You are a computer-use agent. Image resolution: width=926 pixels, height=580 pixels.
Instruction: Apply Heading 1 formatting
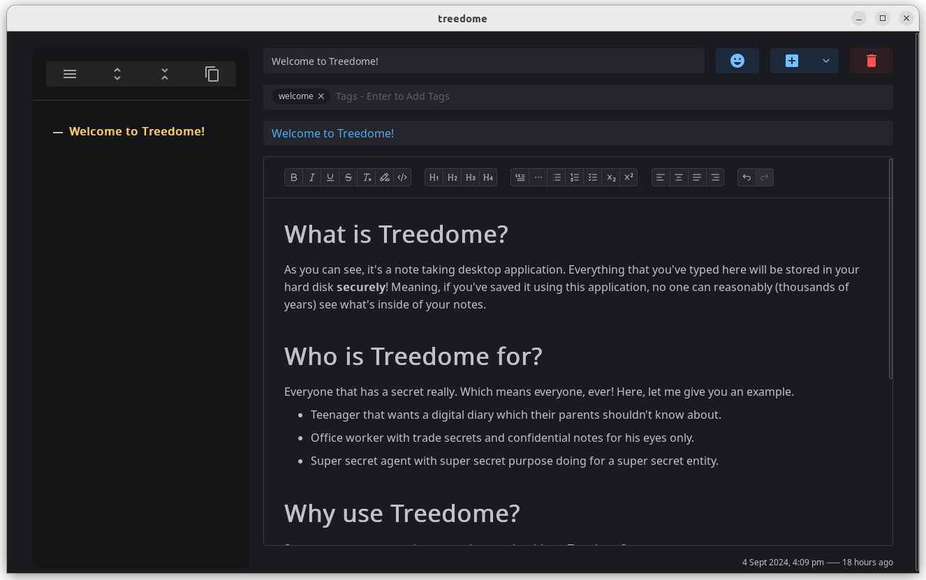tap(434, 177)
